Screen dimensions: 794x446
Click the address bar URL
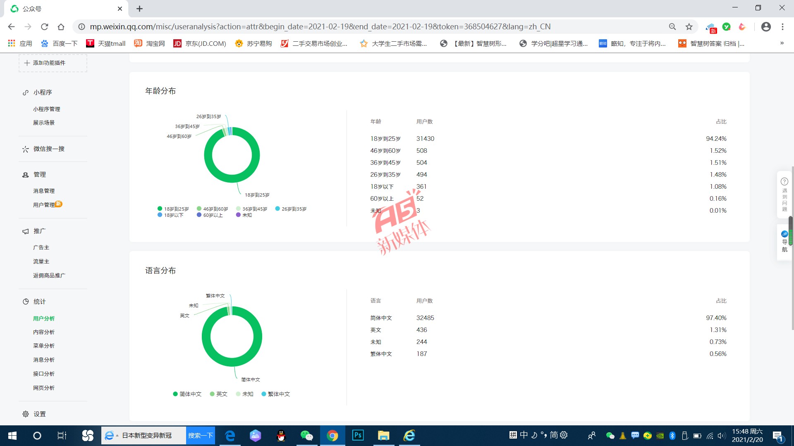pos(320,27)
